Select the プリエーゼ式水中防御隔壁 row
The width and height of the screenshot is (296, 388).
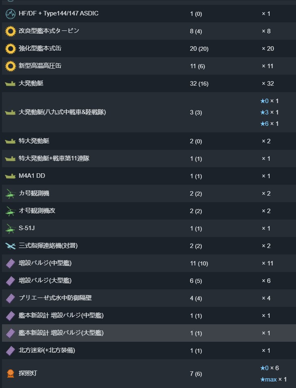point(149,298)
